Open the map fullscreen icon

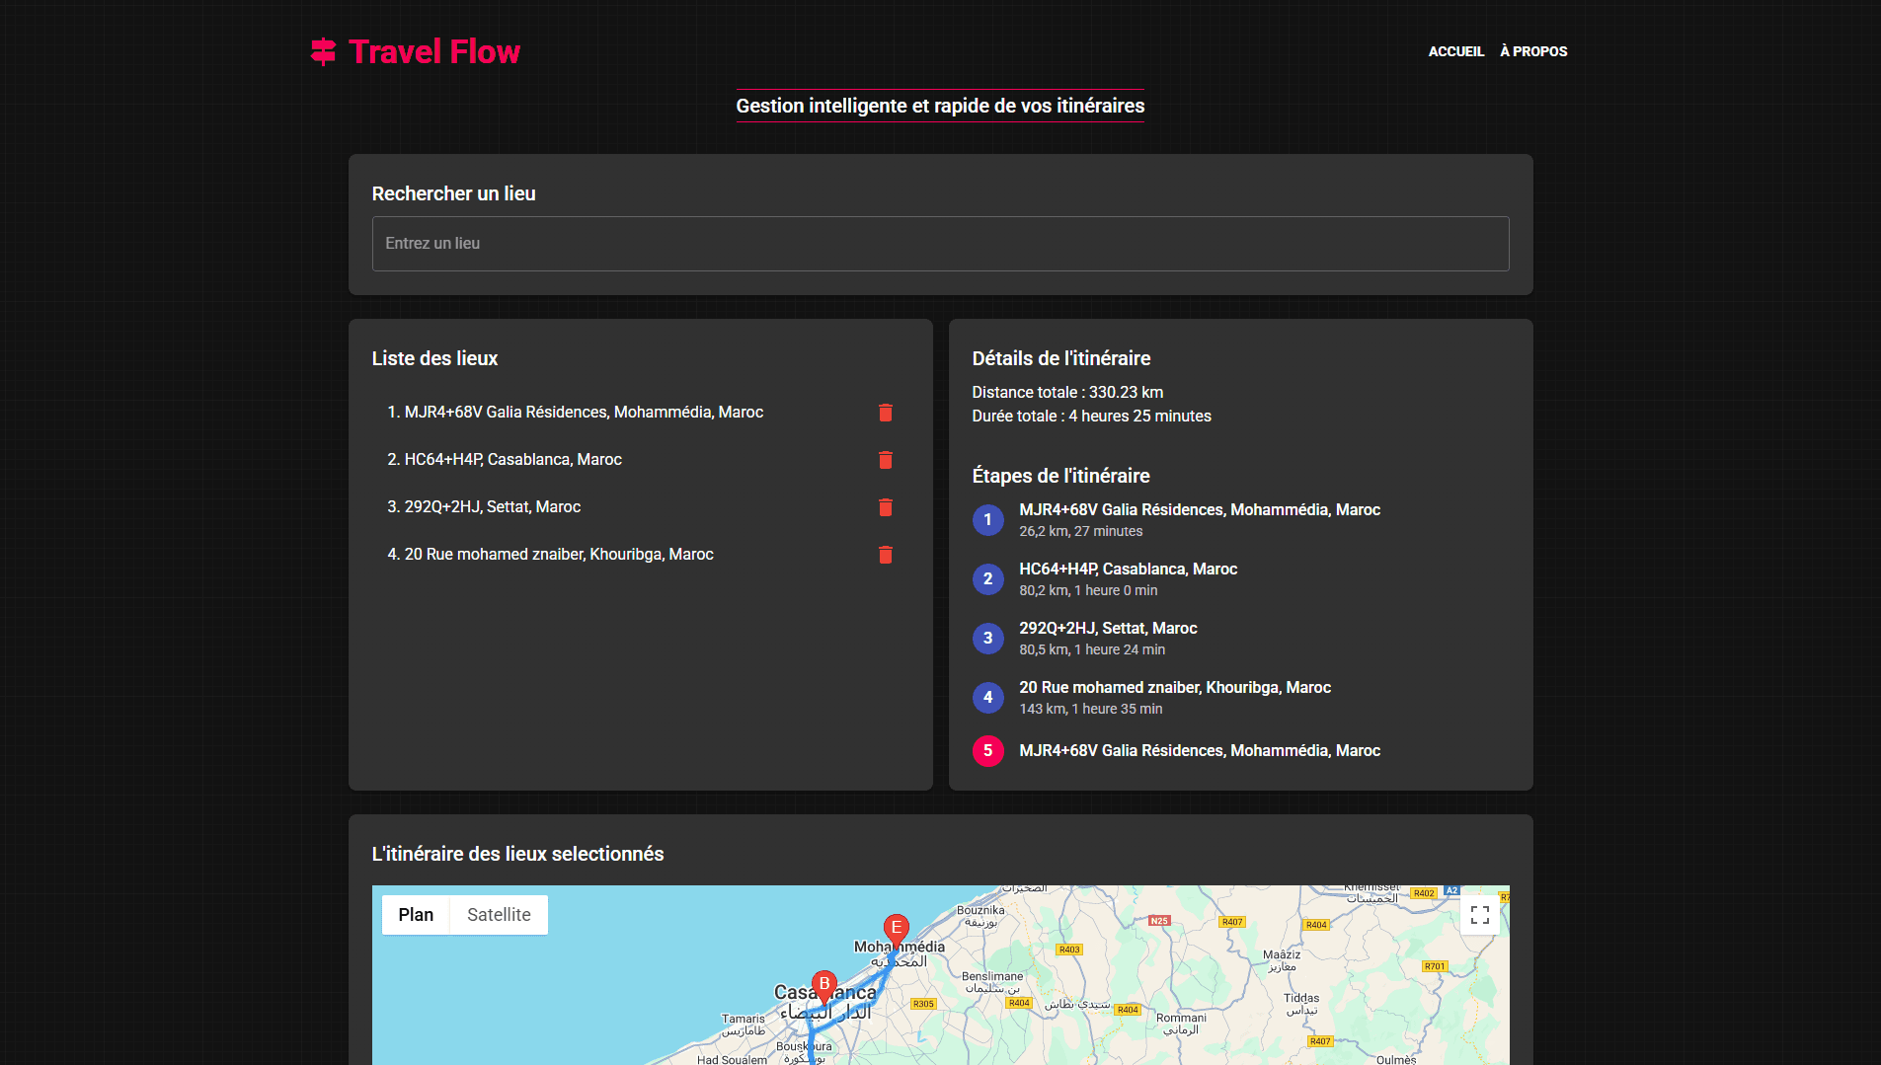(x=1479, y=915)
